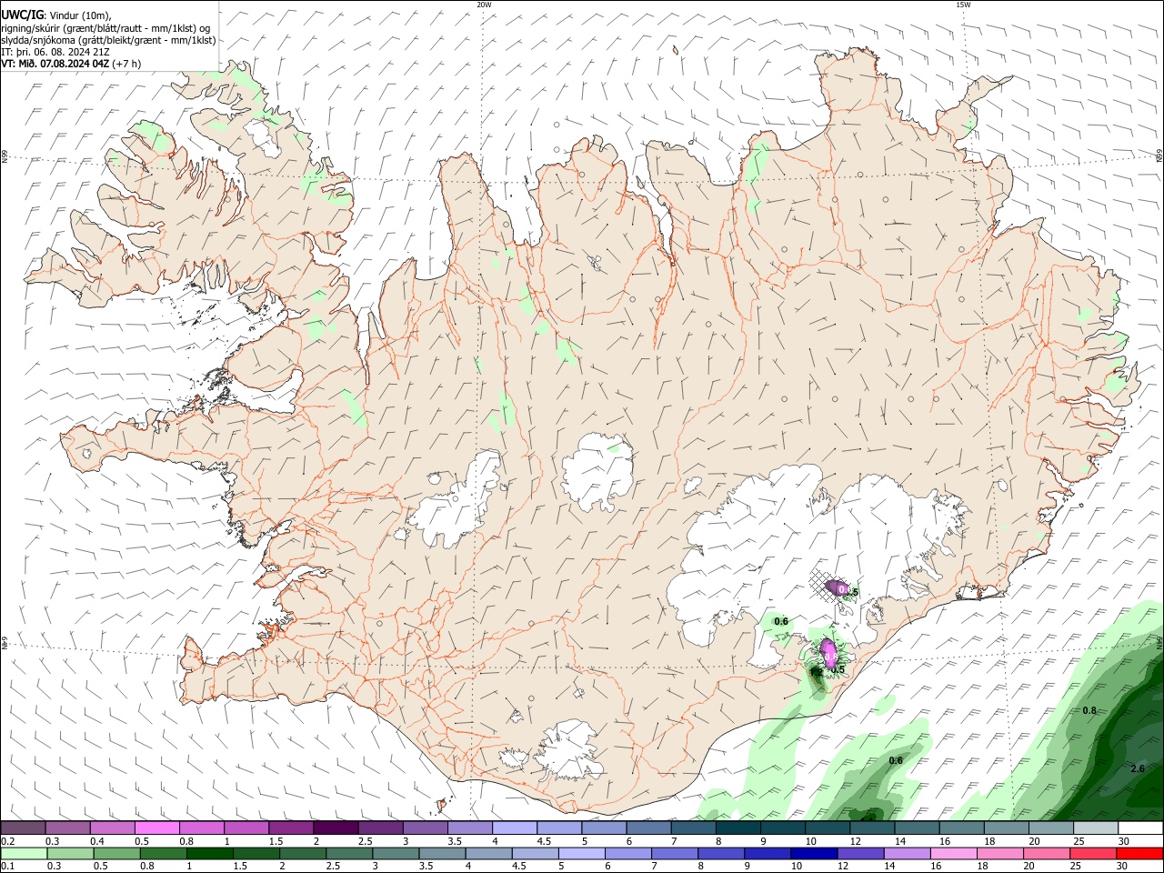Screen dimensions: 1164x873
Task: Click the '0.6' value on the green glacier patch
Action: pos(781,621)
